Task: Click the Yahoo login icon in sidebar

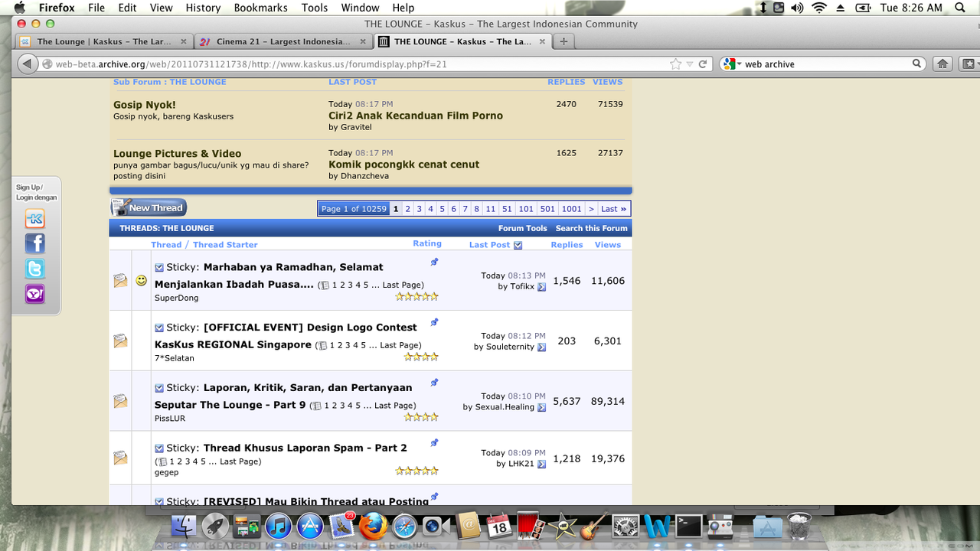Action: (x=34, y=294)
